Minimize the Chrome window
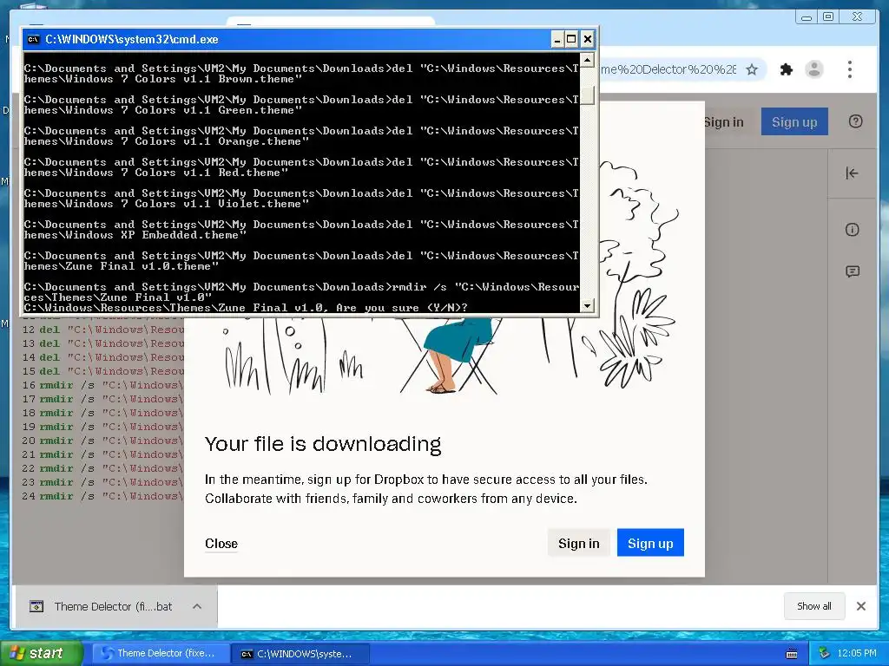The width and height of the screenshot is (889, 666). [x=807, y=17]
